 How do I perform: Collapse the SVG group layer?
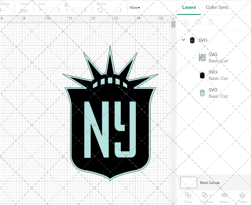click(183, 40)
